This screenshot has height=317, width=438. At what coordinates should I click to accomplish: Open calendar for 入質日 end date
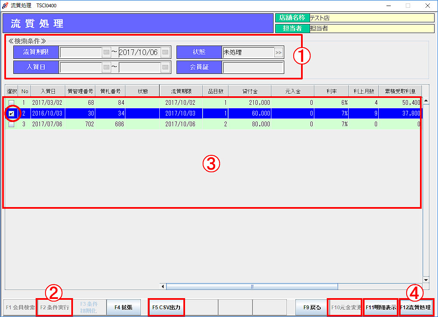(x=165, y=67)
